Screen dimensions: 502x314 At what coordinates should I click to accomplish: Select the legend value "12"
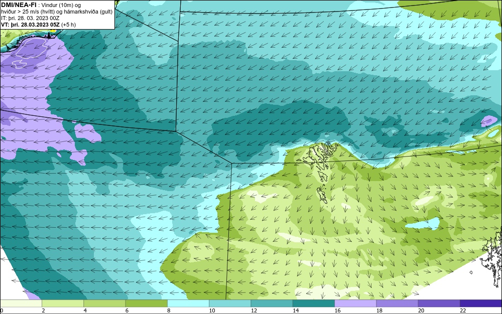click(254, 310)
